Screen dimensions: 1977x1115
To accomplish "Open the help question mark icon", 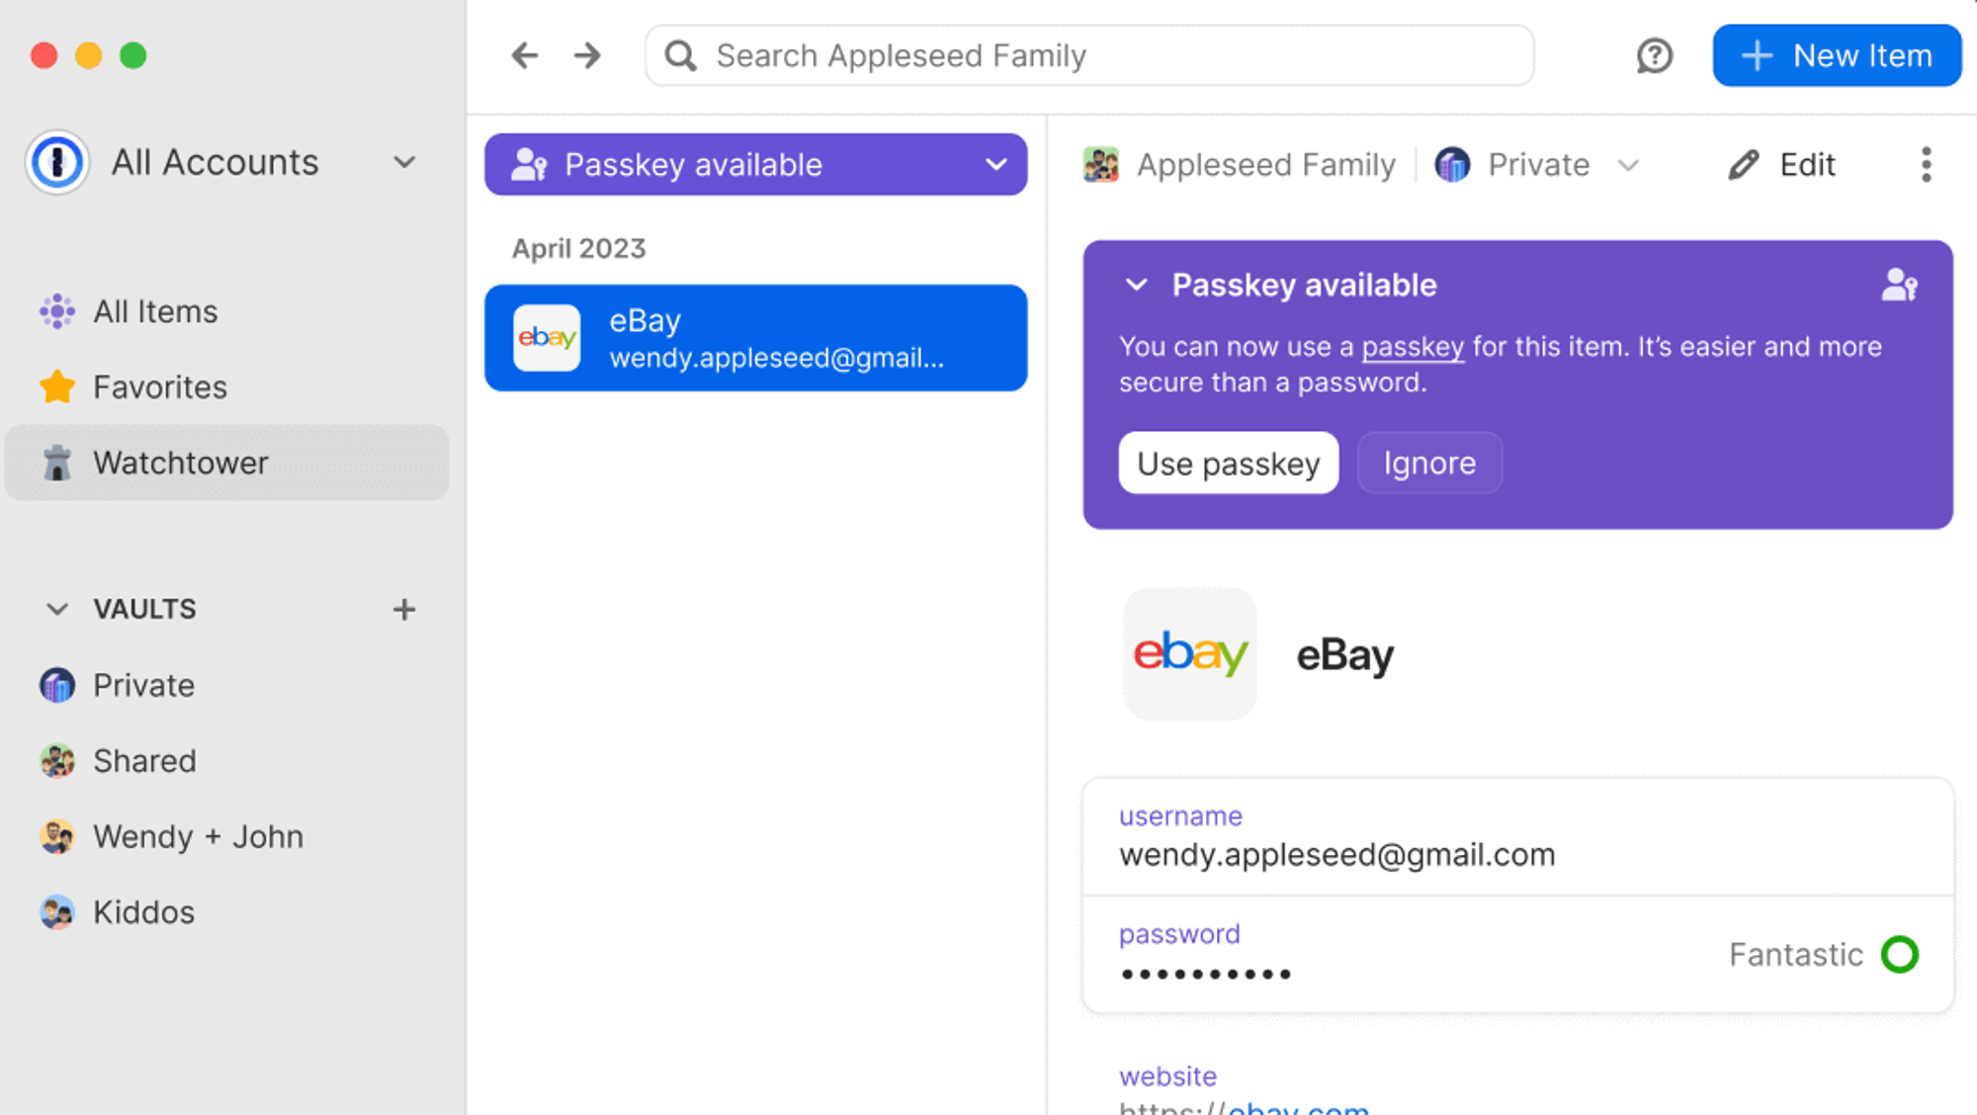I will coord(1654,55).
